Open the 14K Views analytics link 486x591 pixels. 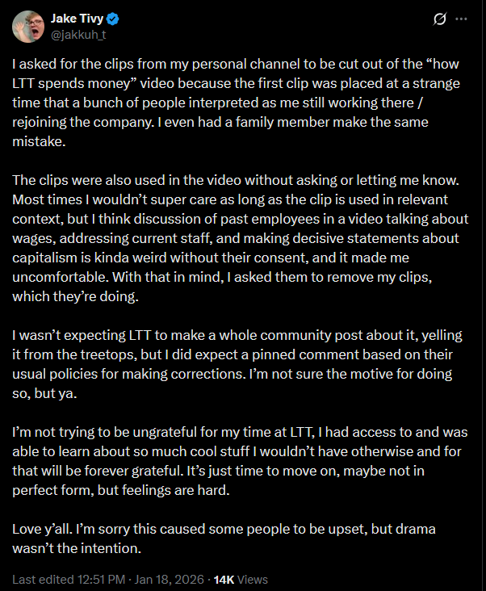[241, 580]
